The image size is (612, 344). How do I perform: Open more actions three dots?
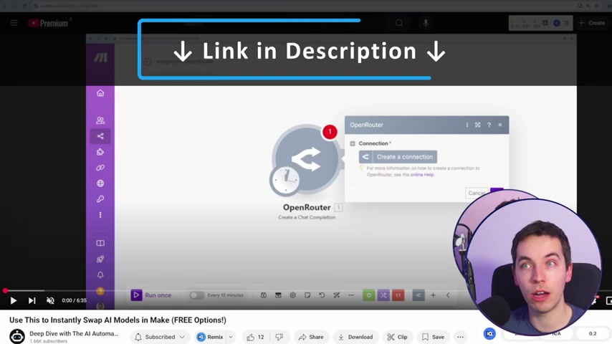461,337
